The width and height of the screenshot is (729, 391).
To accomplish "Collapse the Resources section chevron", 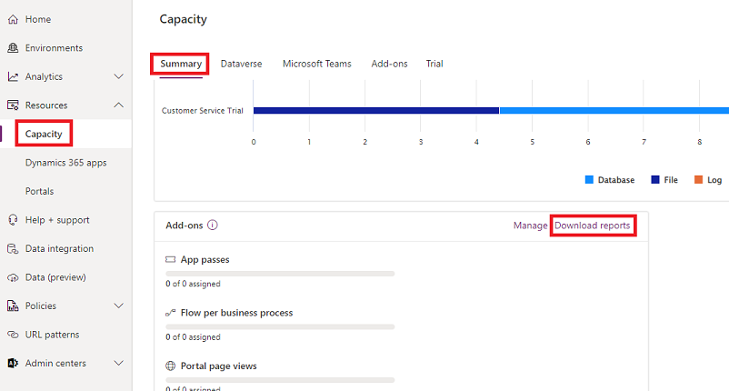I will (118, 105).
